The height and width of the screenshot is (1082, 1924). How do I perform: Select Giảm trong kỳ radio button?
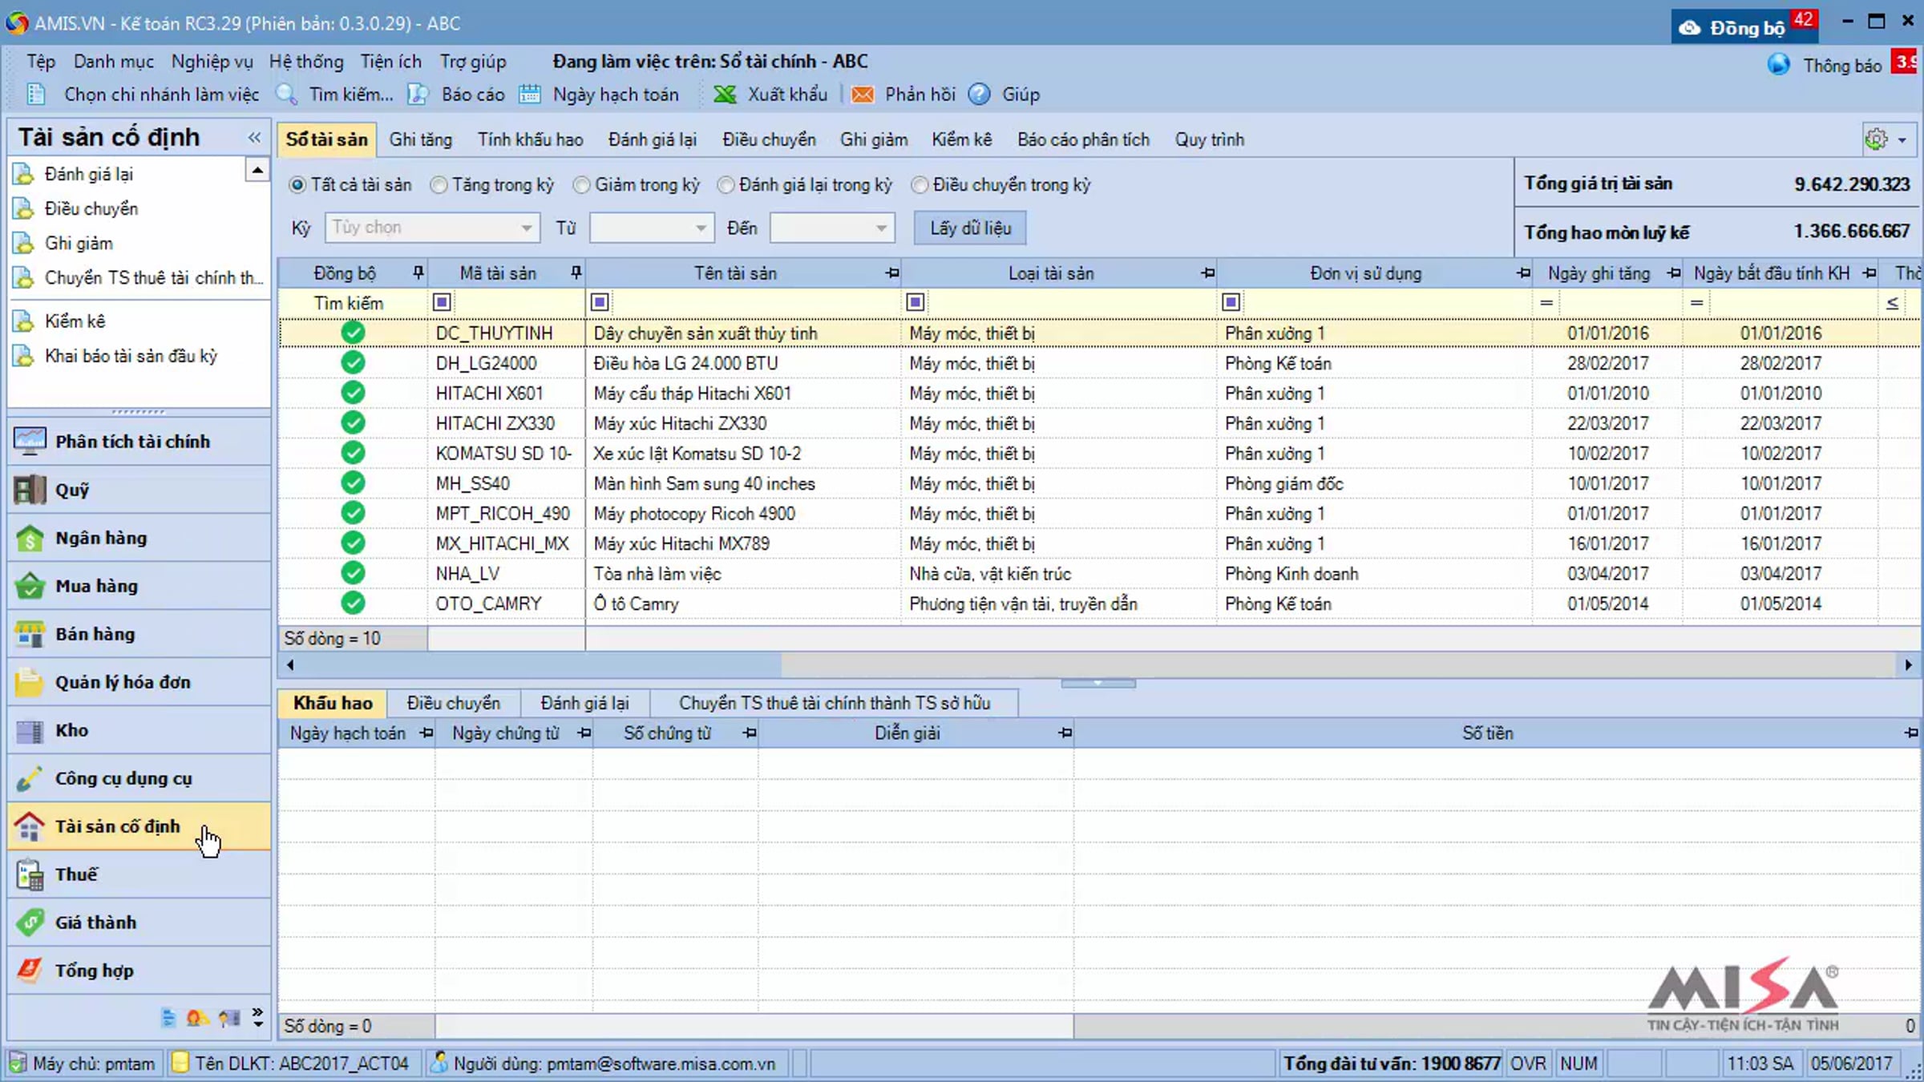pos(581,185)
